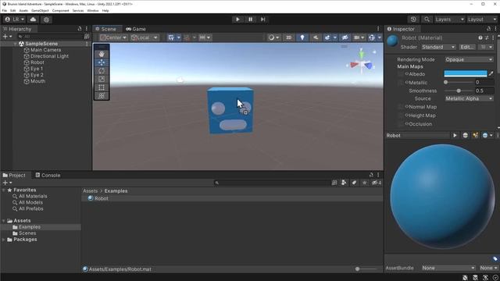The width and height of the screenshot is (500, 281).
Task: Open the Component menu
Action: coord(60,10)
